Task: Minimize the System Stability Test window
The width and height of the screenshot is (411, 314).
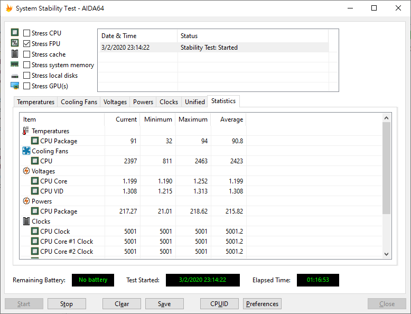Action: (350, 8)
